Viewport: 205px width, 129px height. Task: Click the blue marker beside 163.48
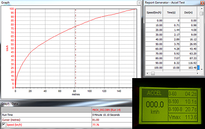(198, 68)
